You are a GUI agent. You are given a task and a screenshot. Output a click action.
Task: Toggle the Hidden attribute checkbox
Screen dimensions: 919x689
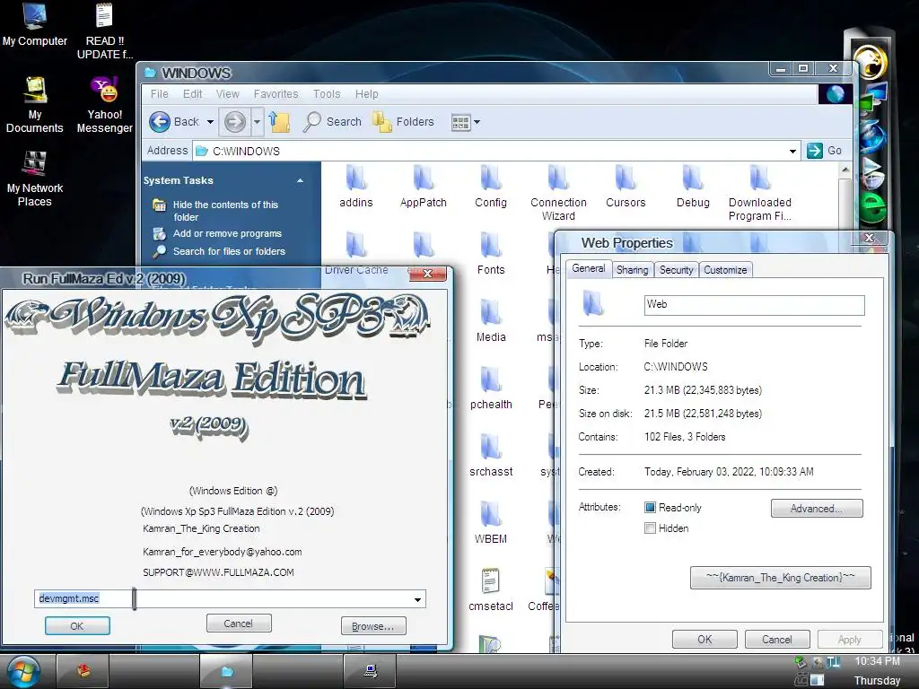[650, 528]
